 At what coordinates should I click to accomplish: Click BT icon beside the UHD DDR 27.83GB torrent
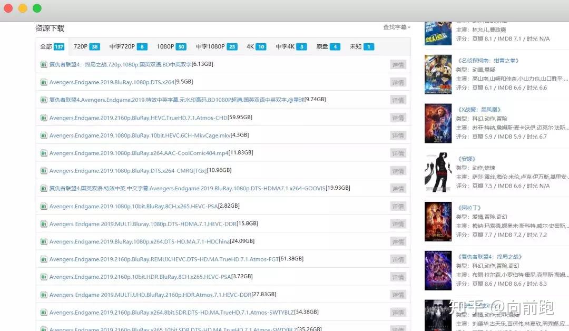click(x=44, y=295)
